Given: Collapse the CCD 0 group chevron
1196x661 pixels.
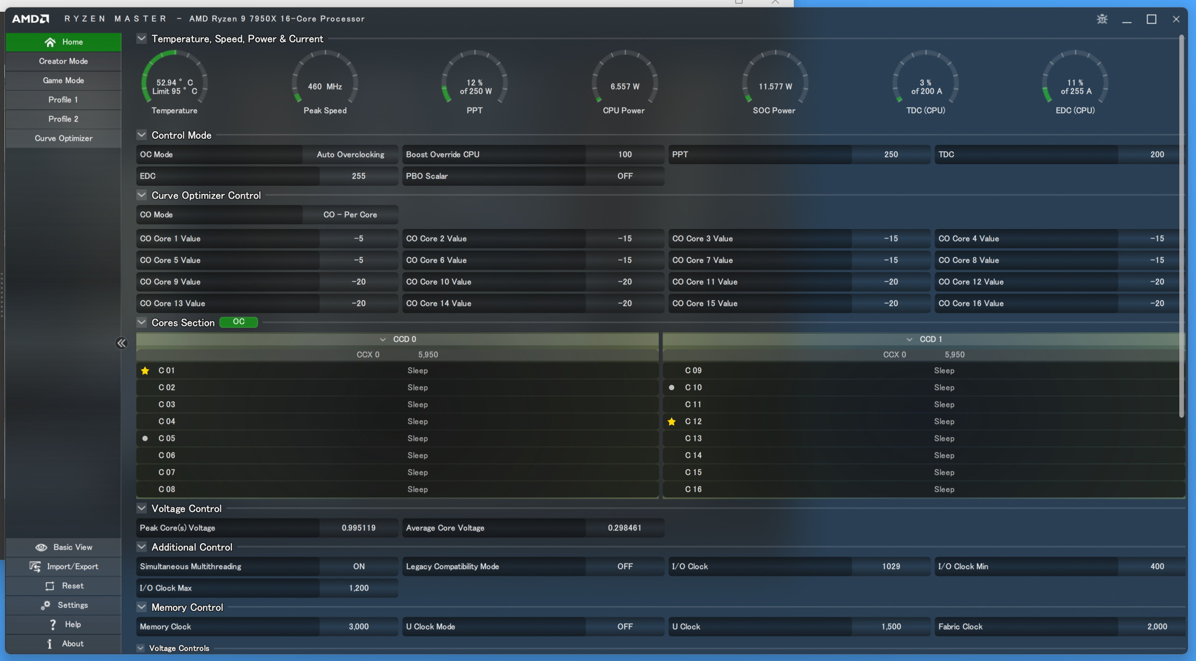Looking at the screenshot, I should pos(383,339).
